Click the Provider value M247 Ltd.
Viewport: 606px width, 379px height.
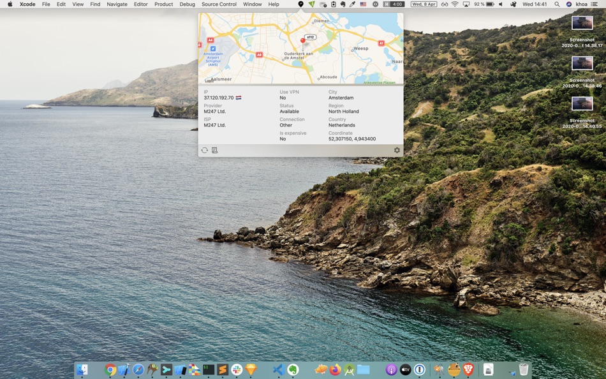tap(215, 112)
